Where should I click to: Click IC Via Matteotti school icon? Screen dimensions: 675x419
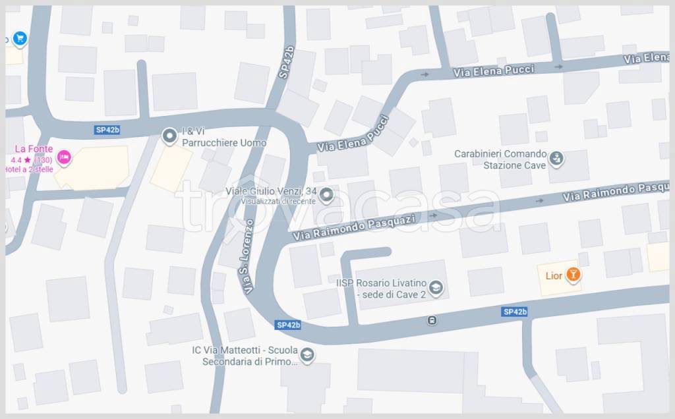[307, 355]
